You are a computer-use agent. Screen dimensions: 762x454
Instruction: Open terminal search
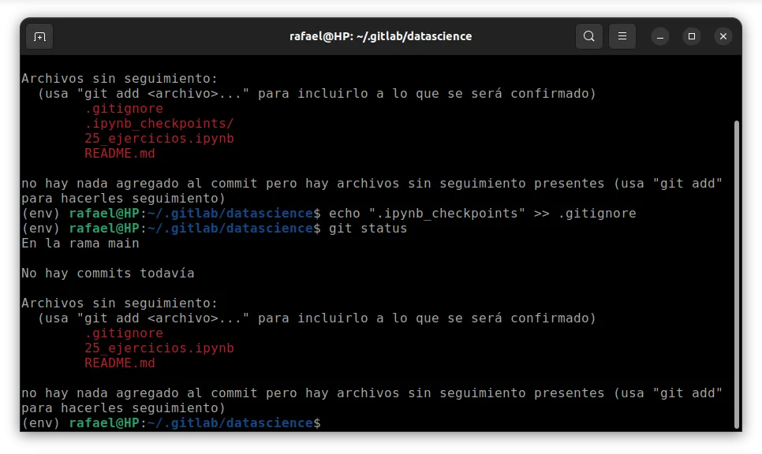pyautogui.click(x=589, y=36)
